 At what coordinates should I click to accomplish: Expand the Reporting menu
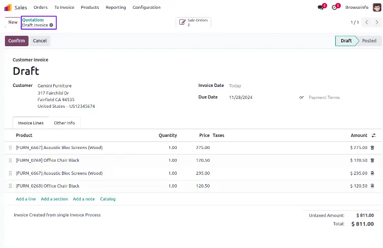[x=115, y=8]
